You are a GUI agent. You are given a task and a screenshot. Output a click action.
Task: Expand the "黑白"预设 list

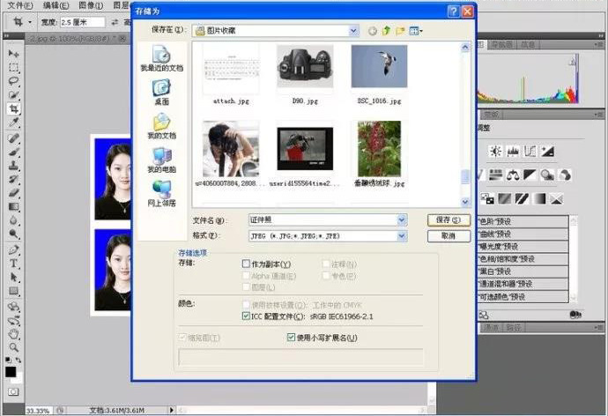click(x=523, y=271)
